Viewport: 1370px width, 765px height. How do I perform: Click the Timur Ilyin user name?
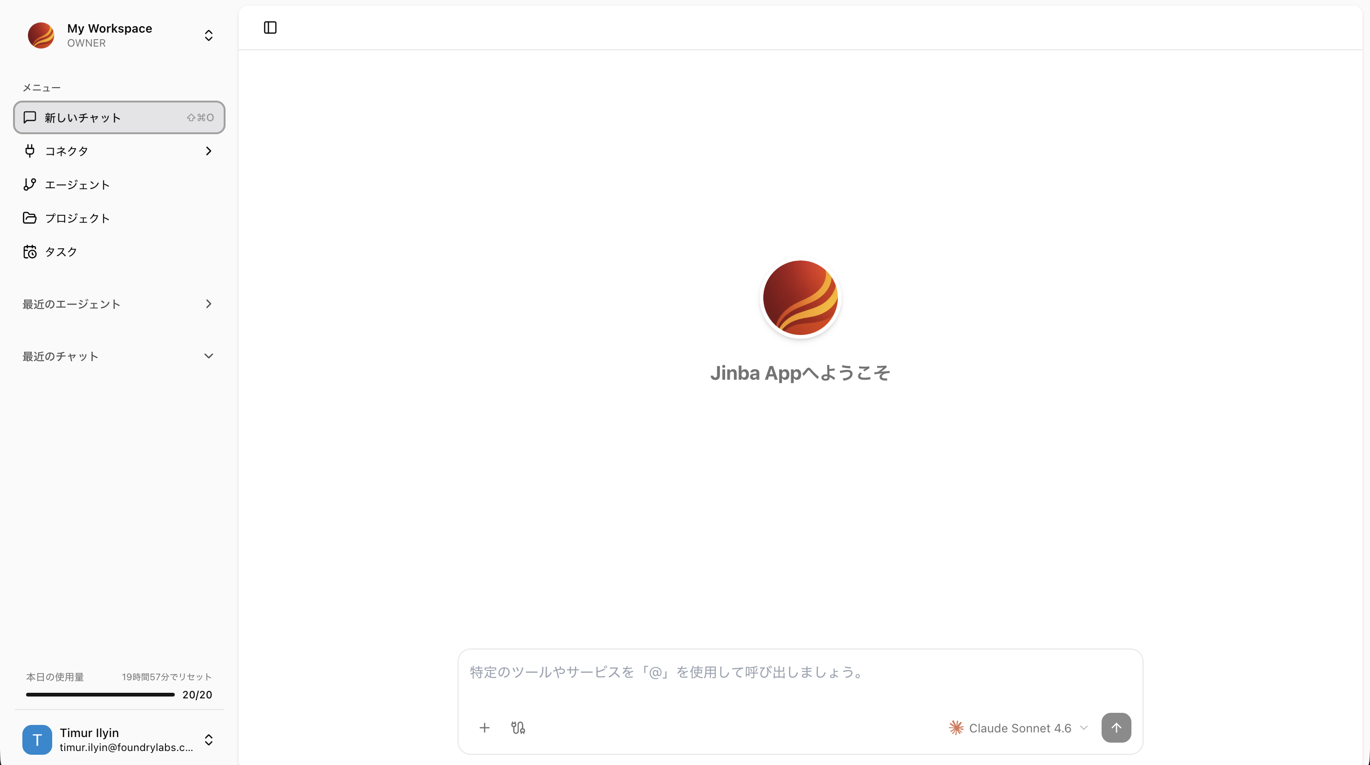(x=89, y=732)
